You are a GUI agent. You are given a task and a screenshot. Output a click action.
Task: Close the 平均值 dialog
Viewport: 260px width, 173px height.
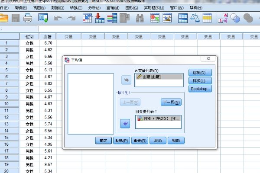(x=208, y=59)
